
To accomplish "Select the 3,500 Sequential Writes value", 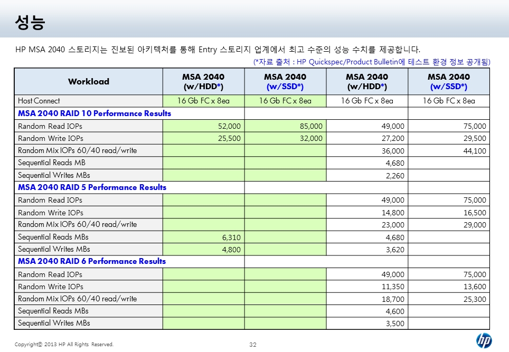I will pyautogui.click(x=367, y=324).
